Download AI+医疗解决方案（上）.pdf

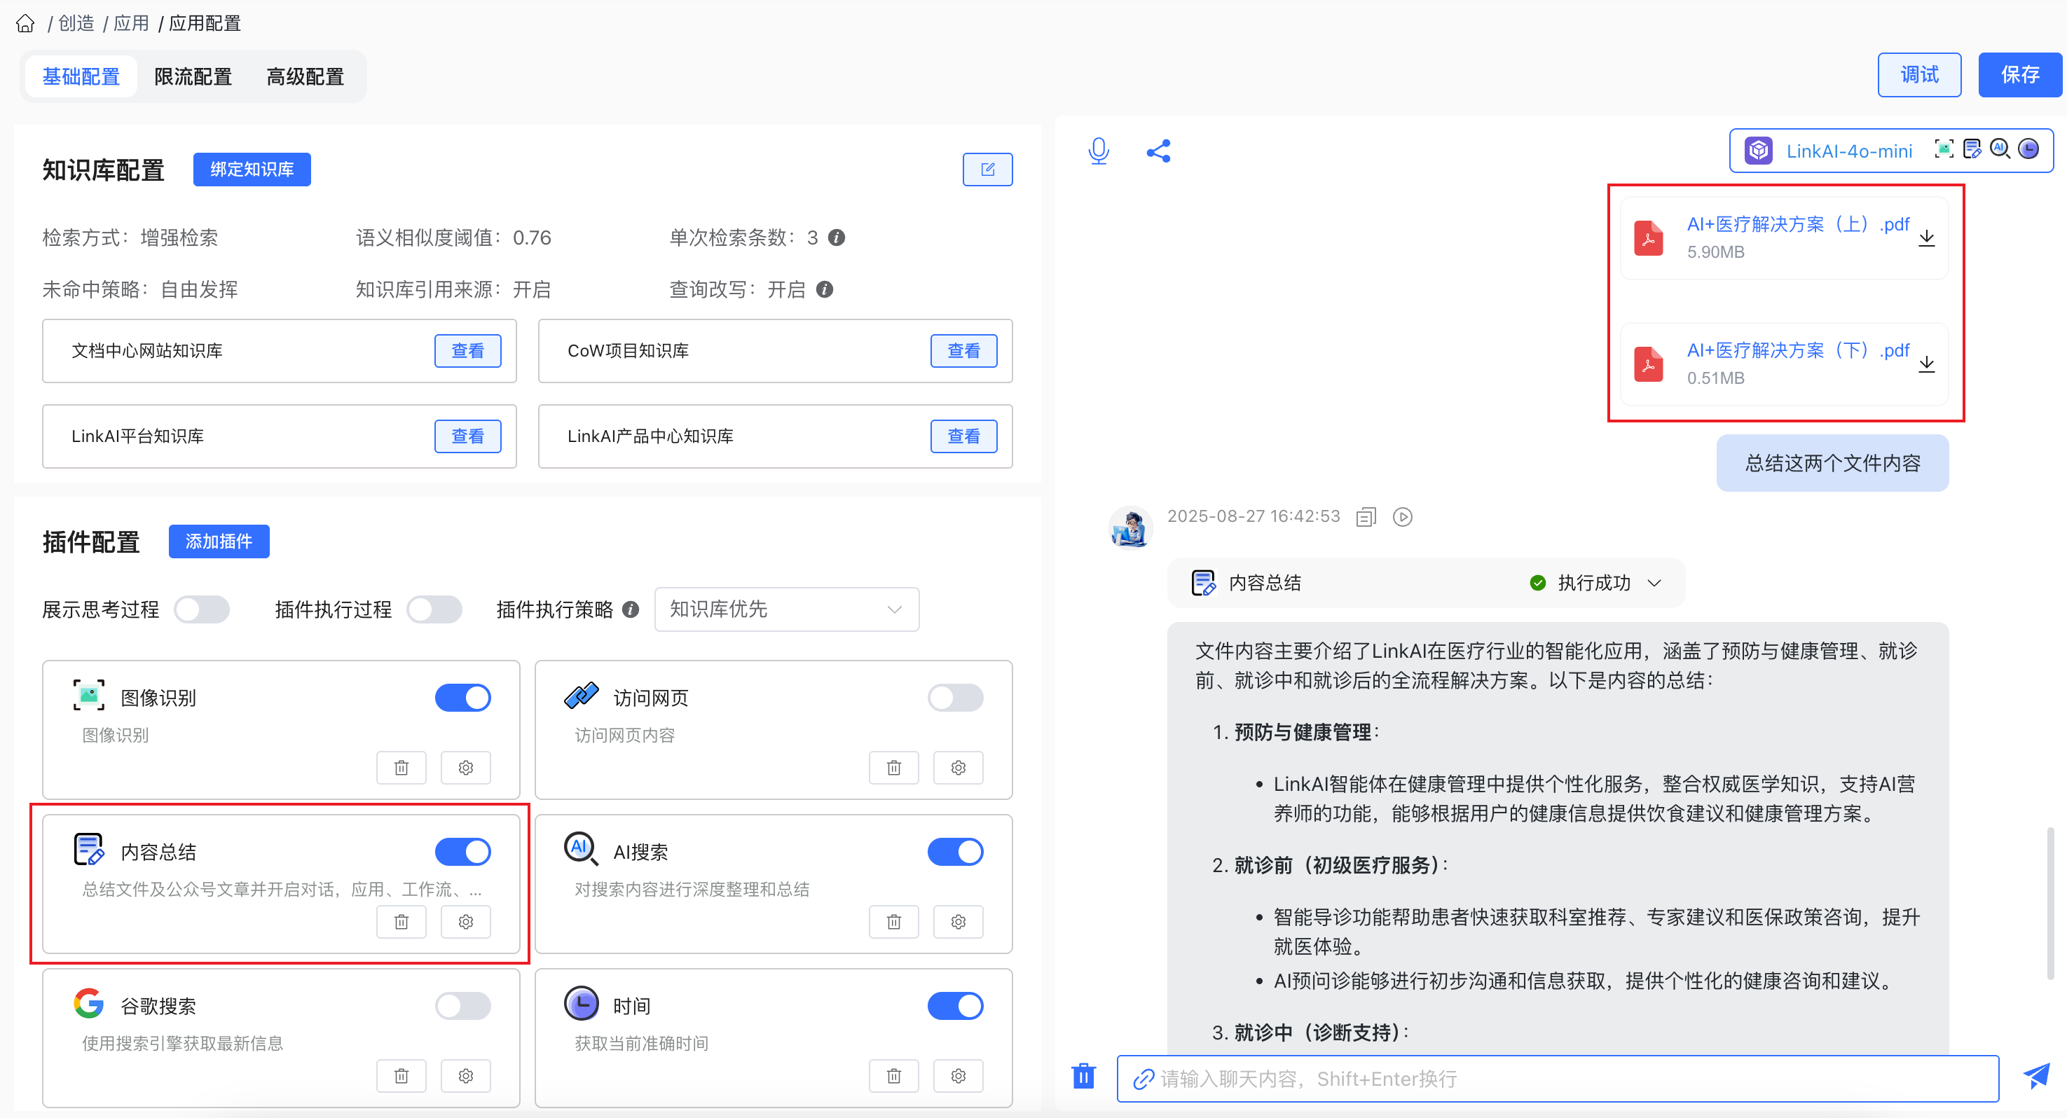tap(1927, 238)
